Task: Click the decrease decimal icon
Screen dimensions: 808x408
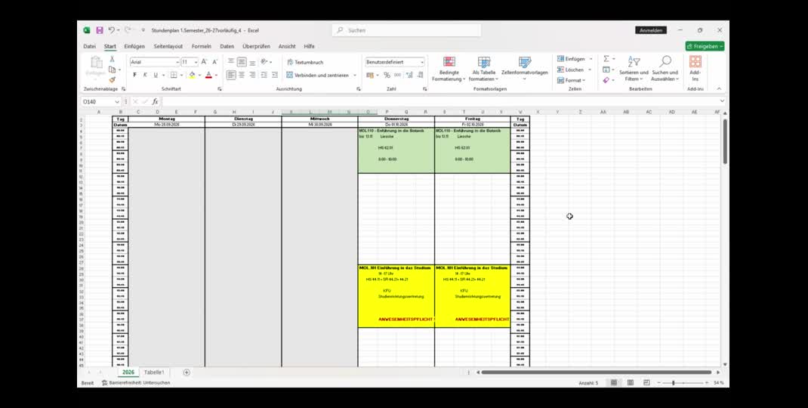Action: point(421,76)
